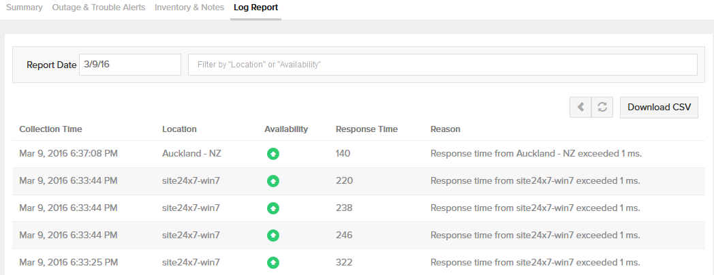Focus the Location or Availability filter box
714x275 pixels.
tap(443, 65)
